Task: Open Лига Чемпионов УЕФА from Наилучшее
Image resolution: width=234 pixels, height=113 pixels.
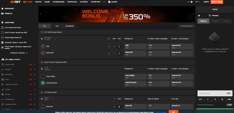Action: tap(13, 27)
